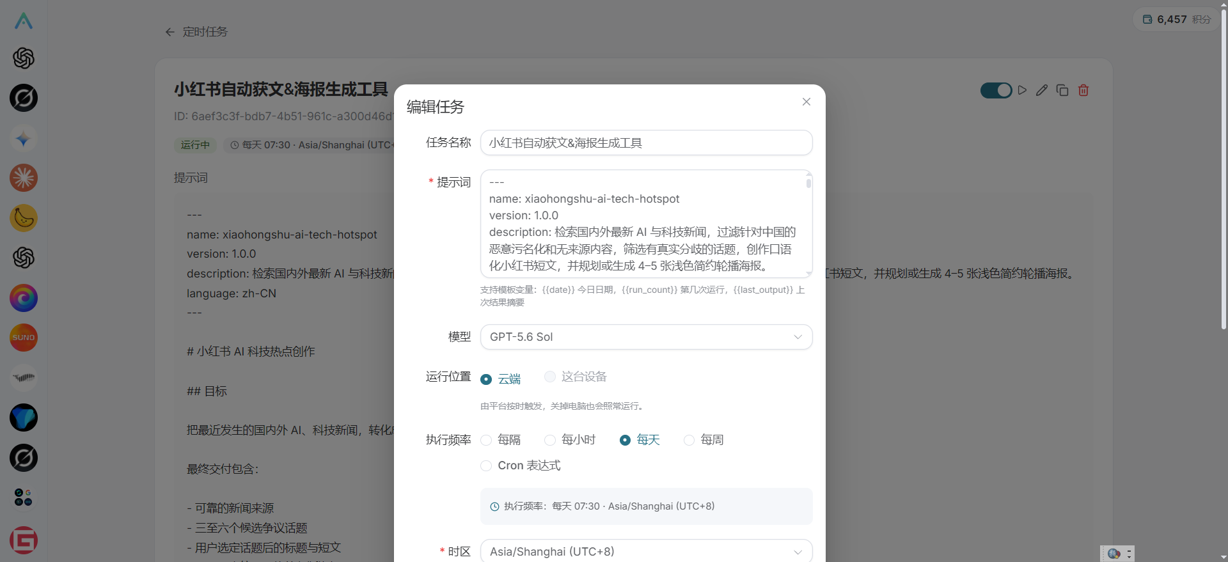The width and height of the screenshot is (1228, 562).
Task: Click the blue Gemini sparkle sidebar icon
Action: pos(24,138)
